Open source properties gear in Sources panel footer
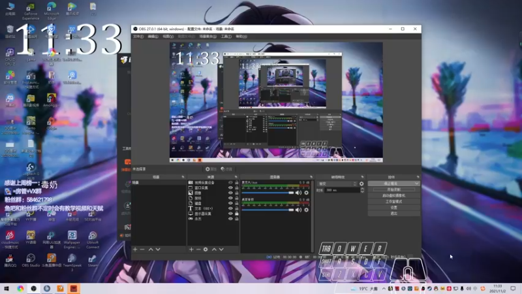Viewport: 522px width, 294px height. [206, 250]
